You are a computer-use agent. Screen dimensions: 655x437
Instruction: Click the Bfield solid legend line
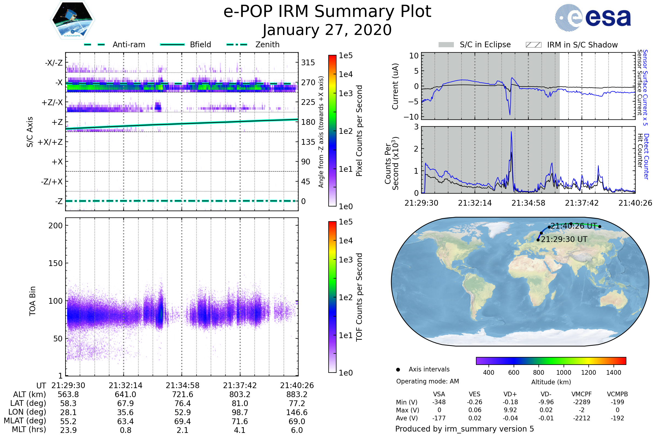pyautogui.click(x=172, y=45)
